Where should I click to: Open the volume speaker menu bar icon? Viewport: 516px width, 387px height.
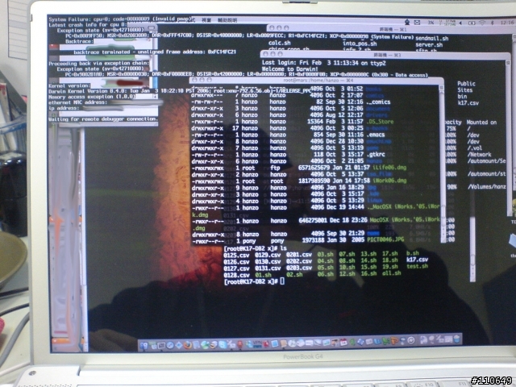460,23
